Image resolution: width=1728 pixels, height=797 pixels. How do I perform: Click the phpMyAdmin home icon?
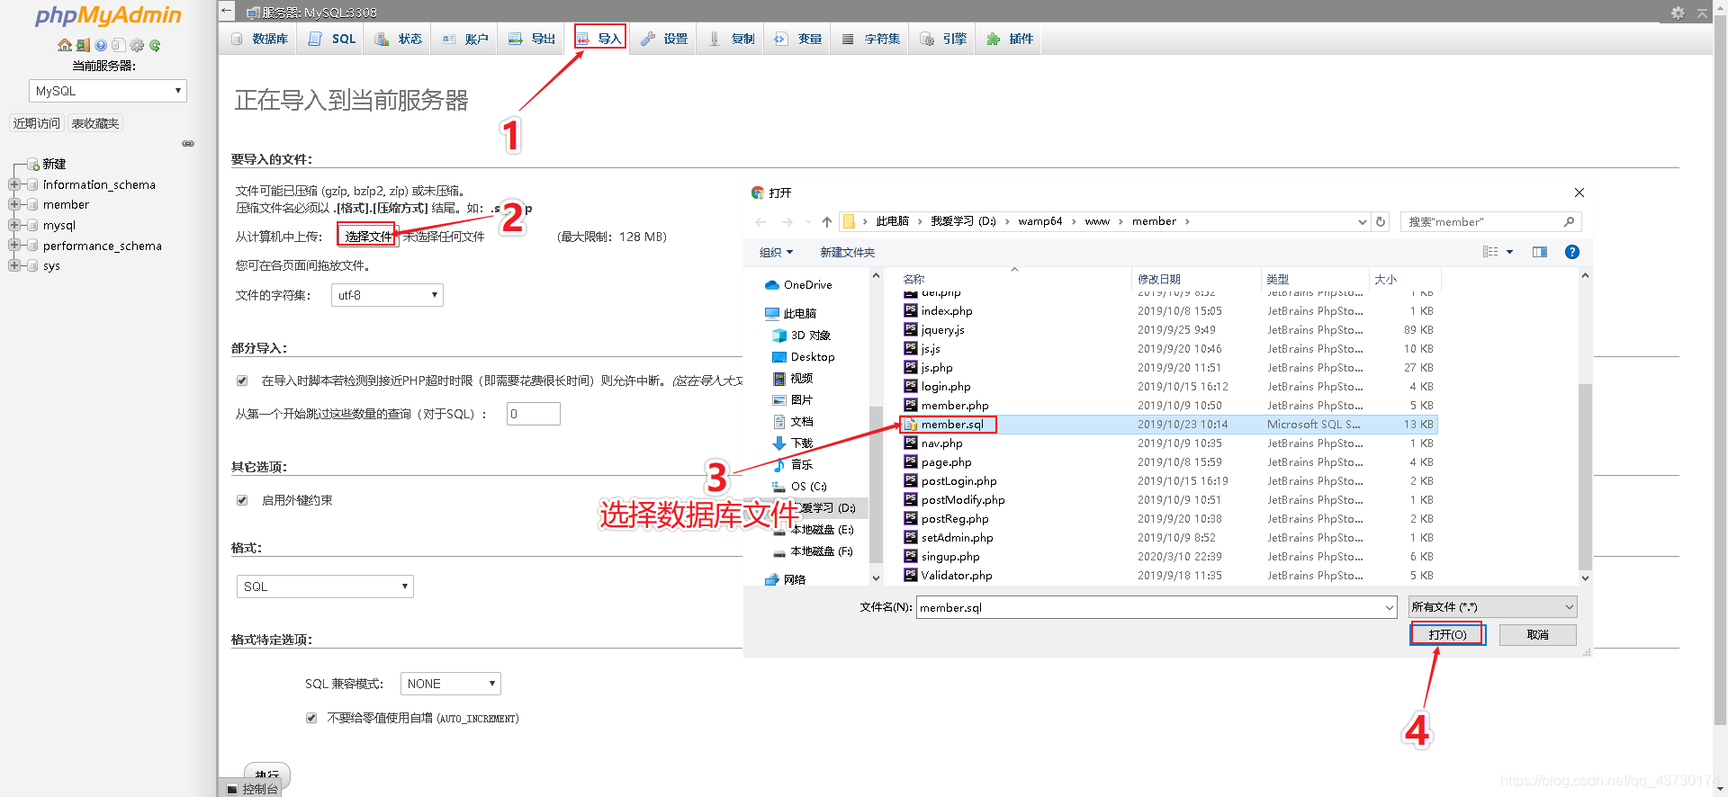(65, 45)
